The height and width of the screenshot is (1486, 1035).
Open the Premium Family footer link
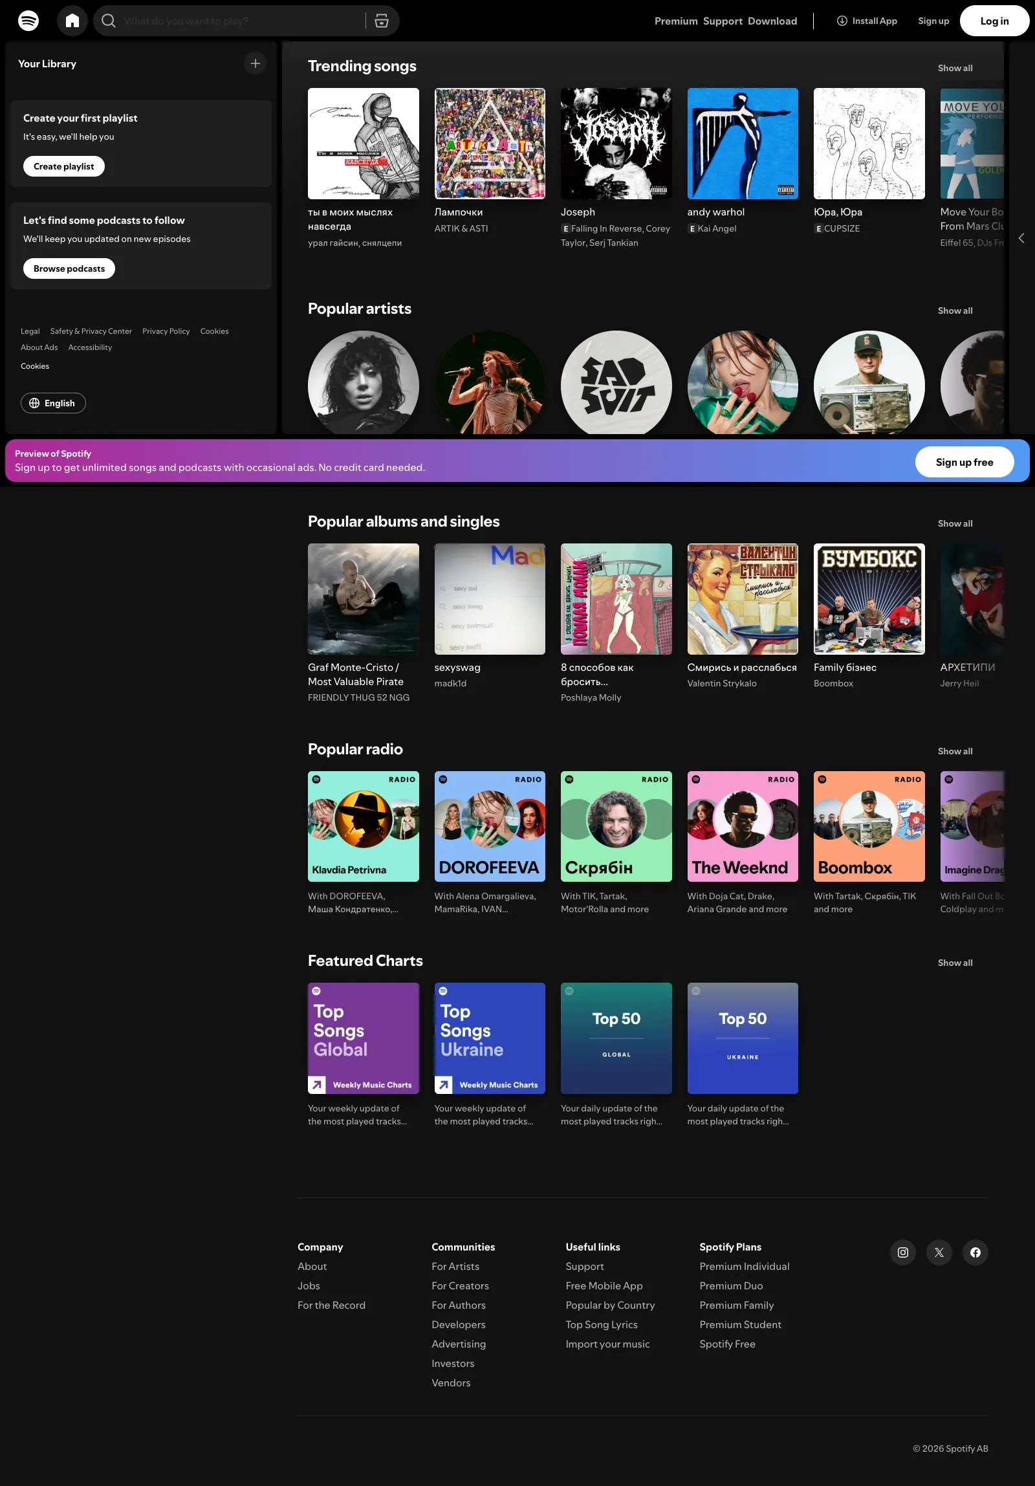click(737, 1306)
